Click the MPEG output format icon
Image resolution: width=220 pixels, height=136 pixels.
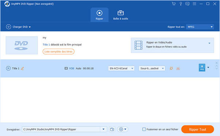[202, 68]
